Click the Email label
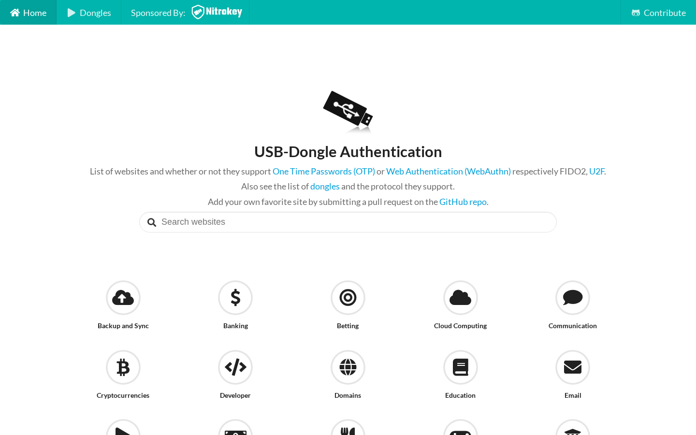Image resolution: width=696 pixels, height=435 pixels. coord(573,395)
